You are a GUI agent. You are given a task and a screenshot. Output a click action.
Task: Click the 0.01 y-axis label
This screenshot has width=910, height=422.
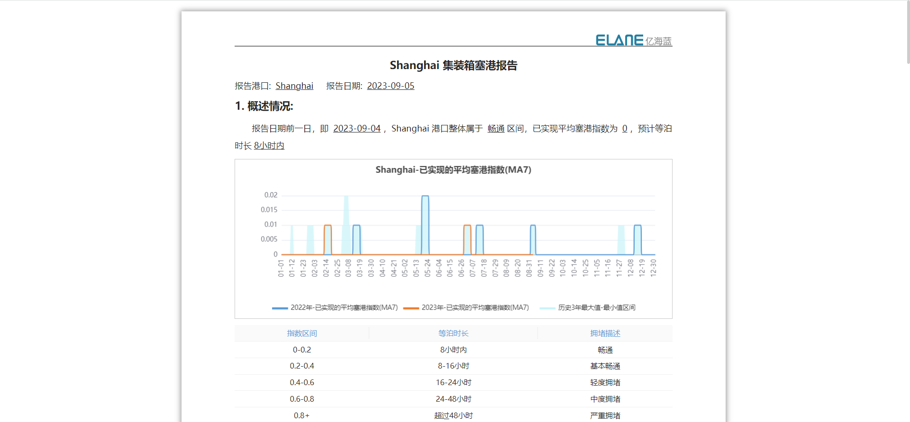(271, 224)
